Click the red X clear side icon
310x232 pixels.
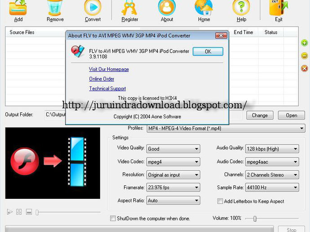[305, 69]
